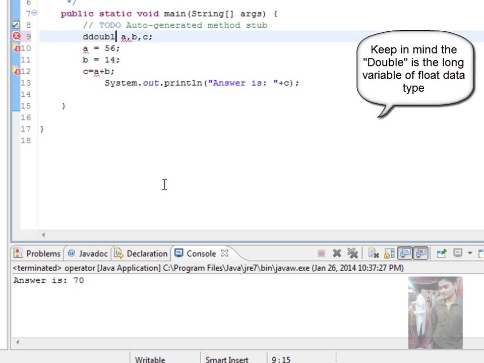Toggle Show Console When Standard Error Changes
Viewport: 484px width, 363px height.
pyautogui.click(x=421, y=254)
